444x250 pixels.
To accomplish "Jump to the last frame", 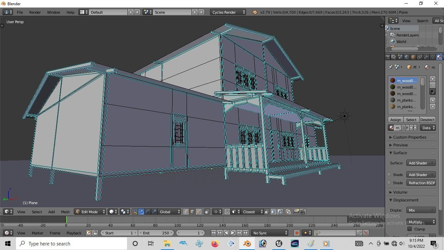I will click(x=246, y=233).
